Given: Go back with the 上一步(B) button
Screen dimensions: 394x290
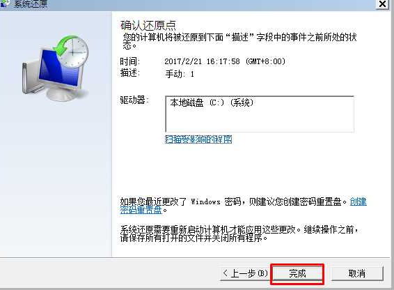Looking at the screenshot, I should [245, 274].
